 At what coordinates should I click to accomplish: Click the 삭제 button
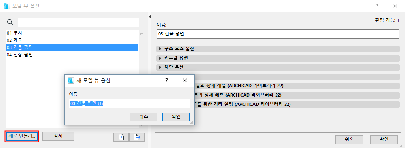coord(58,136)
